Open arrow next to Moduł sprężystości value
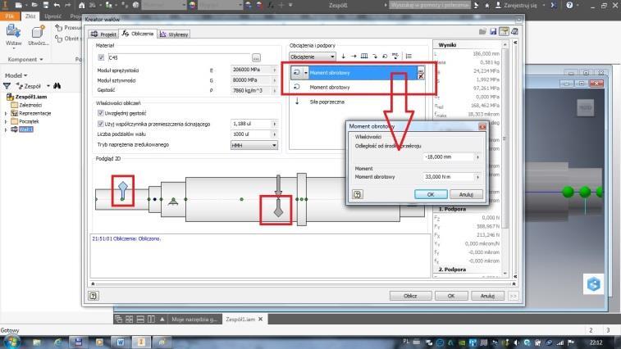 (x=275, y=70)
